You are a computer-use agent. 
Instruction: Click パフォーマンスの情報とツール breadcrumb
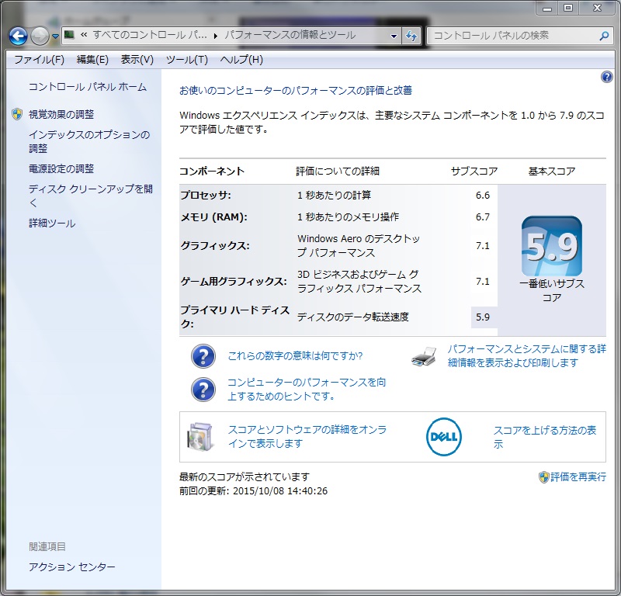coord(290,35)
